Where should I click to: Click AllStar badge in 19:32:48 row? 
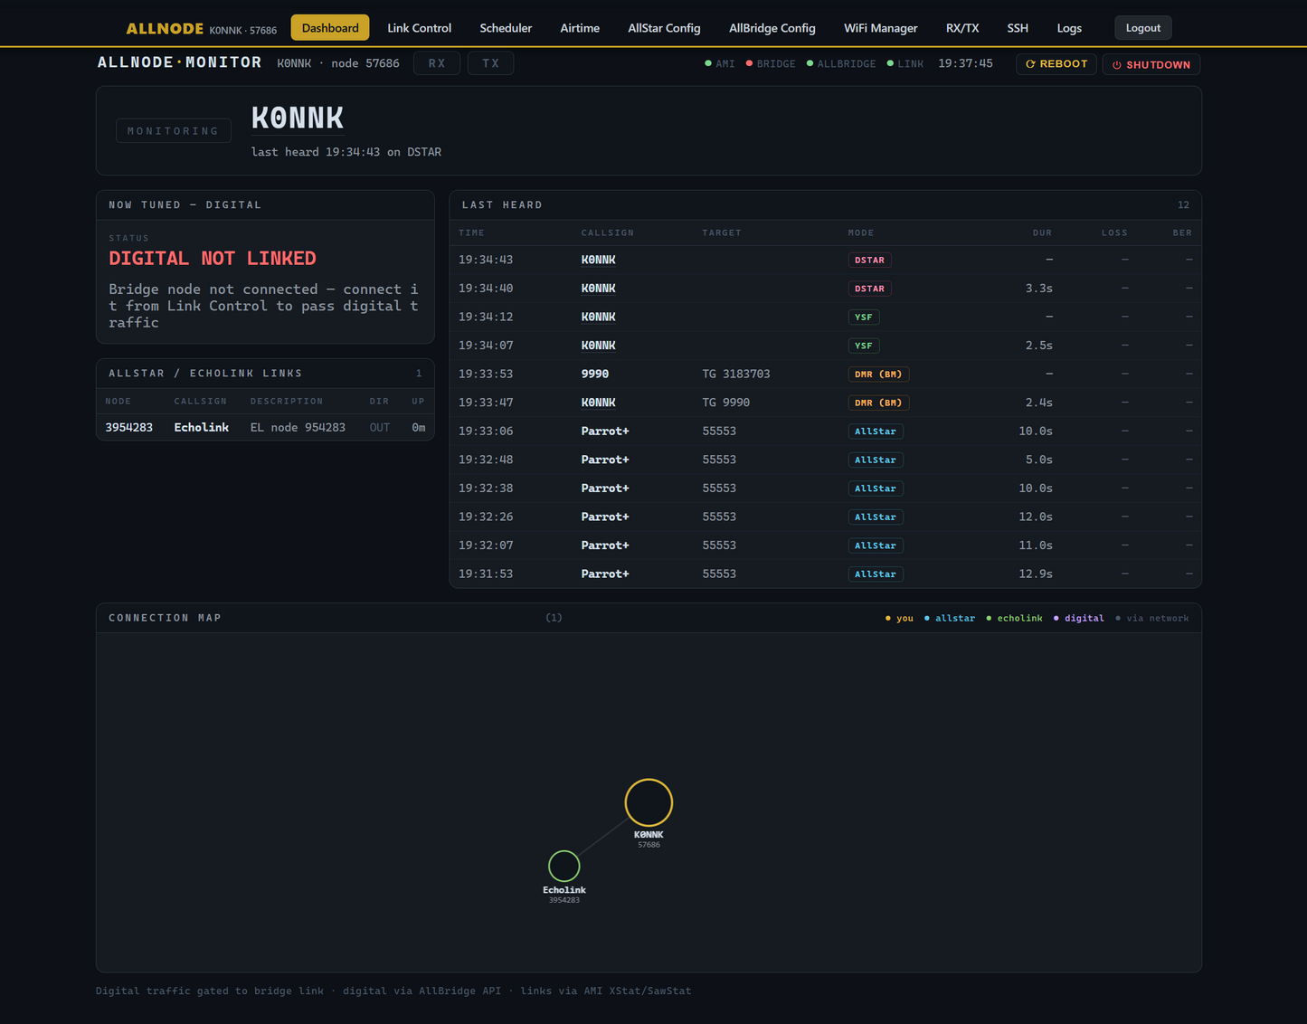click(x=876, y=460)
